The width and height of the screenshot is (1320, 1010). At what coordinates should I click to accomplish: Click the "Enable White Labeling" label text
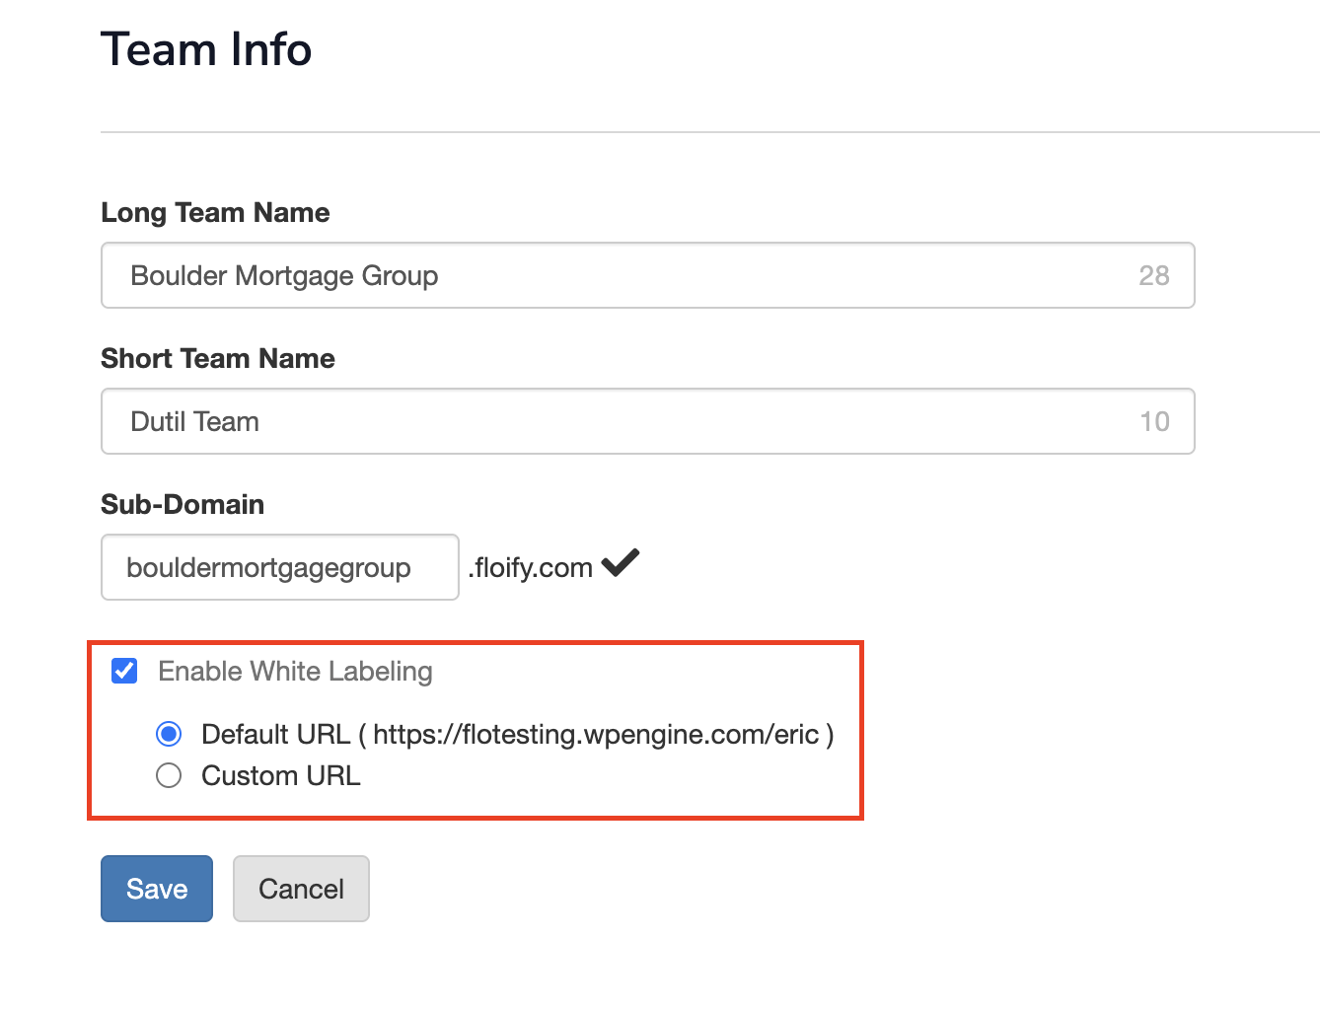pos(295,672)
